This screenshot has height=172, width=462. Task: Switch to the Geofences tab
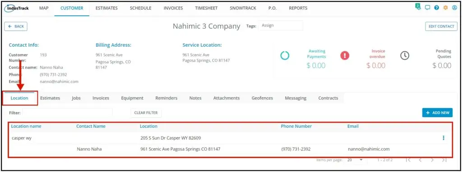[262, 98]
